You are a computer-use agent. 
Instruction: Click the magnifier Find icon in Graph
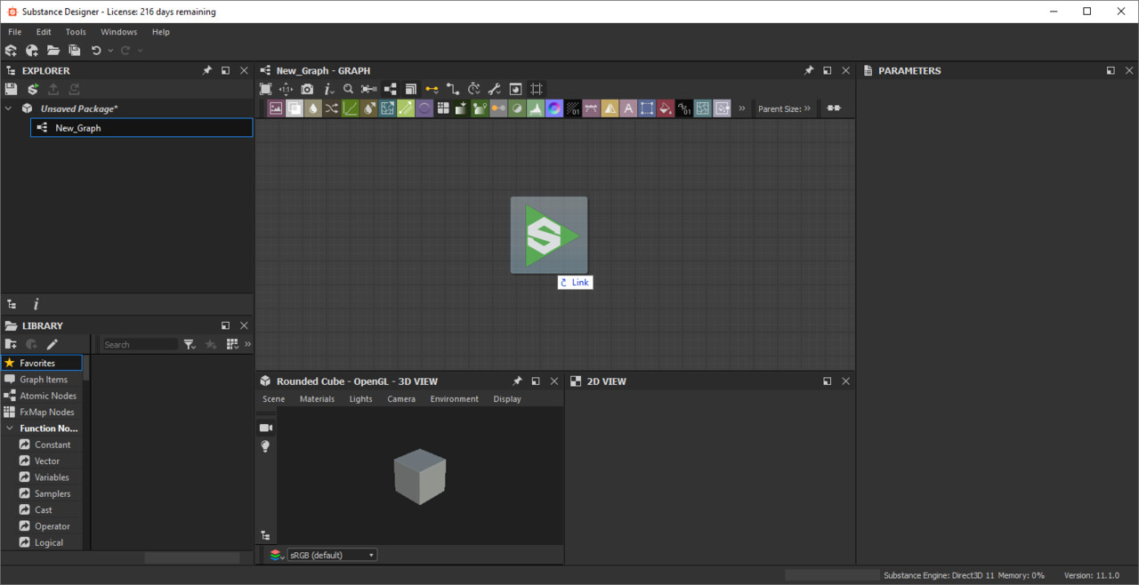[349, 89]
